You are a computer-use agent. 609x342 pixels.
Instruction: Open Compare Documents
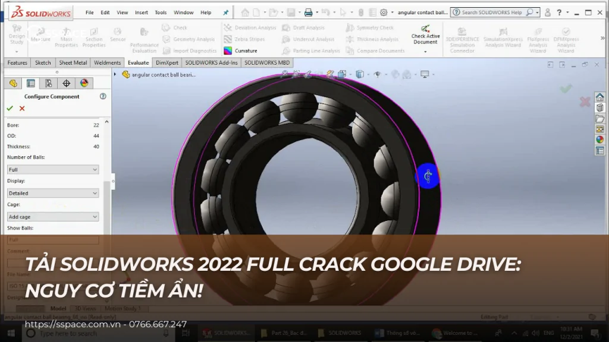375,51
